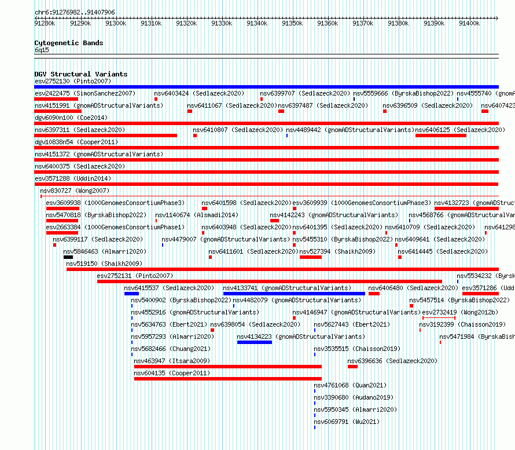This screenshot has height=450, width=515.
Task: Select nsv6397311 (Sedlazeck2020) label
Action: click(x=80, y=130)
